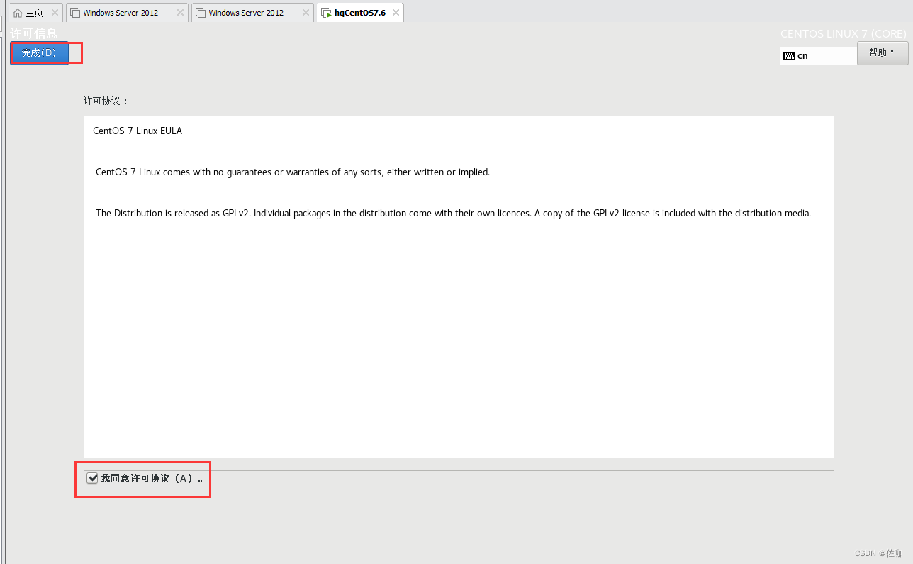Select the hqCentOS7.6 tab
The width and height of the screenshot is (913, 564).
[x=360, y=13]
